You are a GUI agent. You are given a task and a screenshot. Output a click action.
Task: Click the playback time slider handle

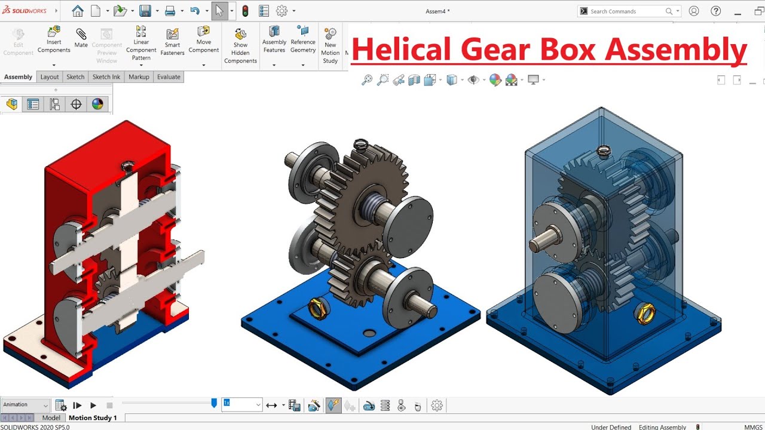pos(214,404)
